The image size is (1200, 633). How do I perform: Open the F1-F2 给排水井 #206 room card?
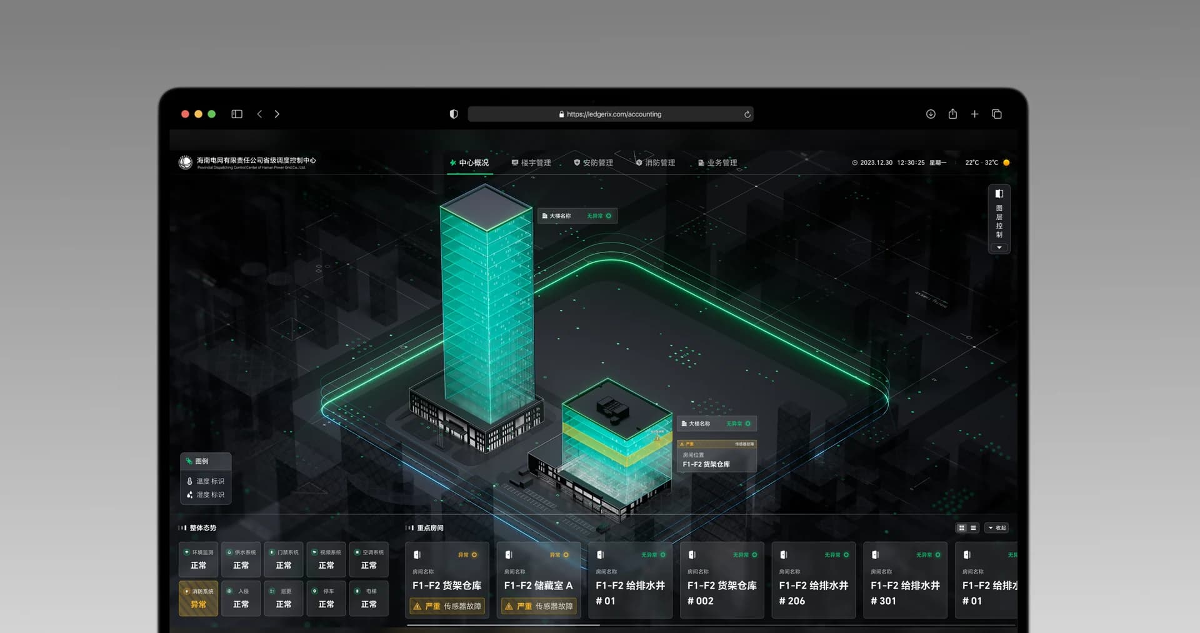point(814,580)
